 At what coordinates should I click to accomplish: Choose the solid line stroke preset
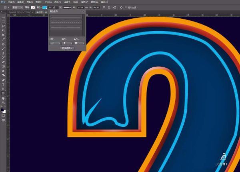[x=67, y=17]
